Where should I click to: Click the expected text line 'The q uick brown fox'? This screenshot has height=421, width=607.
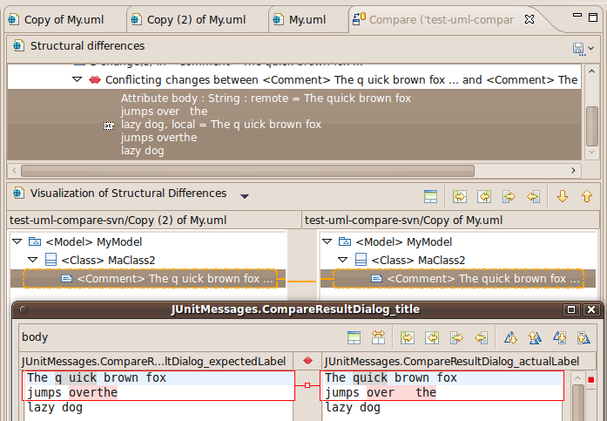[x=97, y=377]
